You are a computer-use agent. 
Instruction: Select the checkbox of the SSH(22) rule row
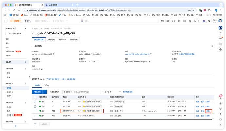[35, 116]
